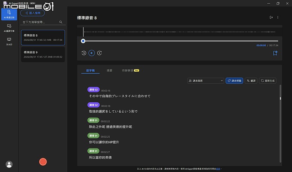
Task: Click 講者 01 tag at 00:02:25
Action: pyautogui.click(x=93, y=136)
